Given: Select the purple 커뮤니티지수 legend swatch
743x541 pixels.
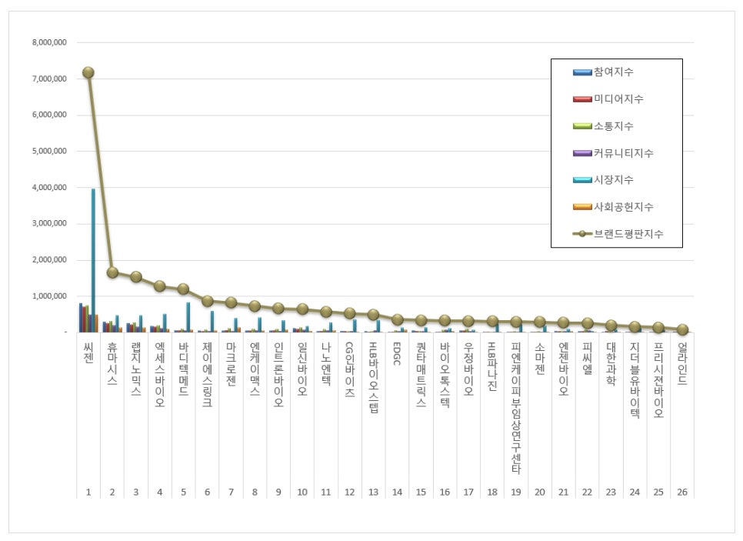Looking at the screenshot, I should coord(582,153).
